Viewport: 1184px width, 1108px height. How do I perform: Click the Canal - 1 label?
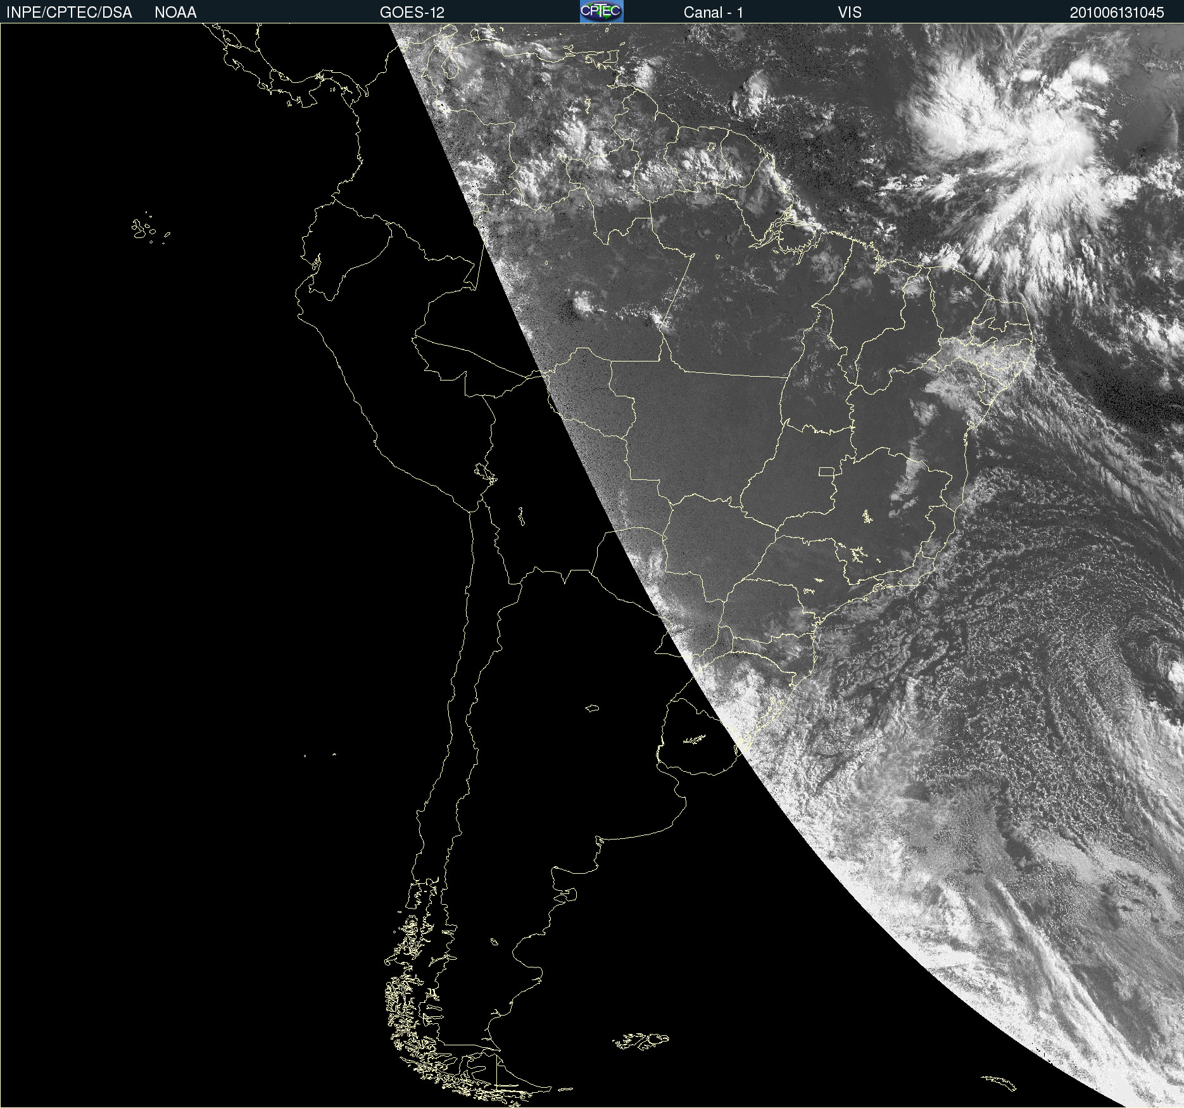[x=714, y=13]
